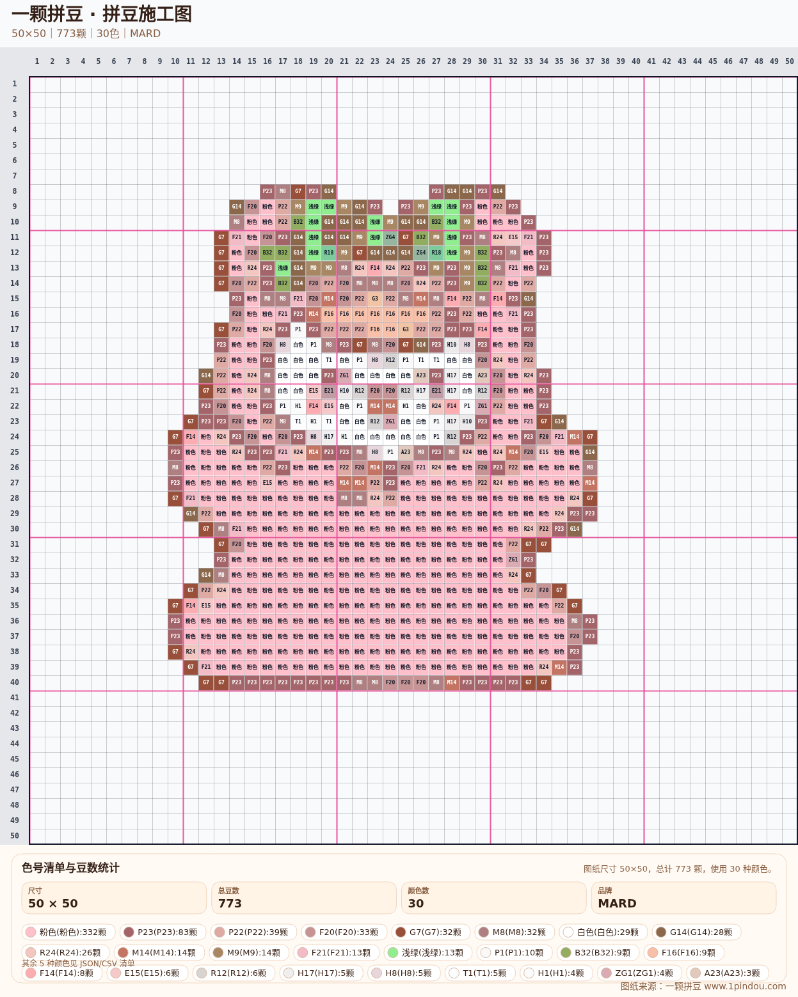Choose the F20(F20):33颗 color chip
The width and height of the screenshot is (798, 997).
pyautogui.click(x=344, y=932)
